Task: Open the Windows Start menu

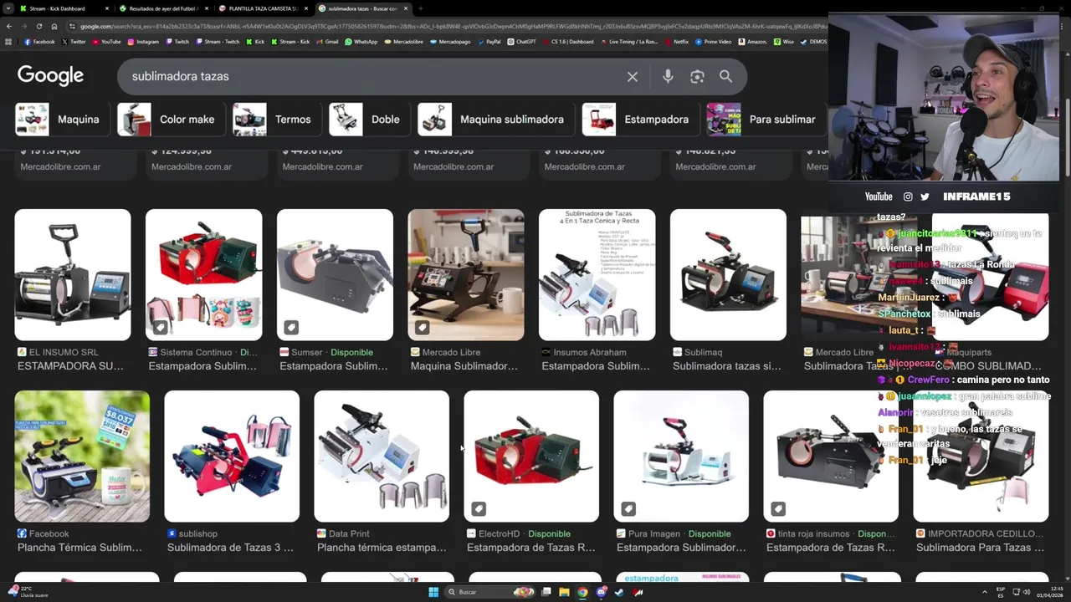Action: [433, 592]
